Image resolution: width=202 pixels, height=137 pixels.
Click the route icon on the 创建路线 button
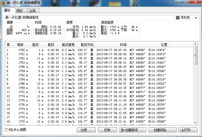click(x=123, y=130)
